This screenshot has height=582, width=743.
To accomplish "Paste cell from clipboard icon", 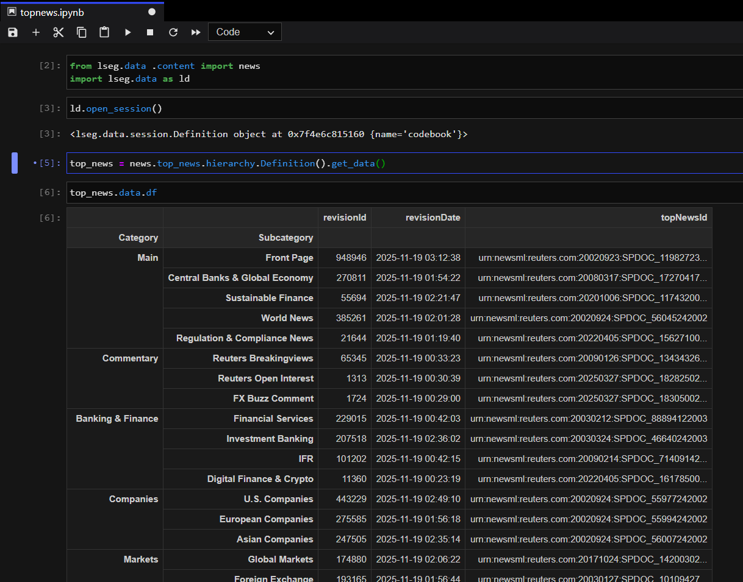I will [104, 32].
